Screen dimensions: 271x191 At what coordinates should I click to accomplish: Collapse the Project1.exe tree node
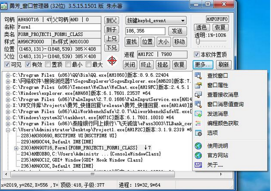tap(8, 130)
